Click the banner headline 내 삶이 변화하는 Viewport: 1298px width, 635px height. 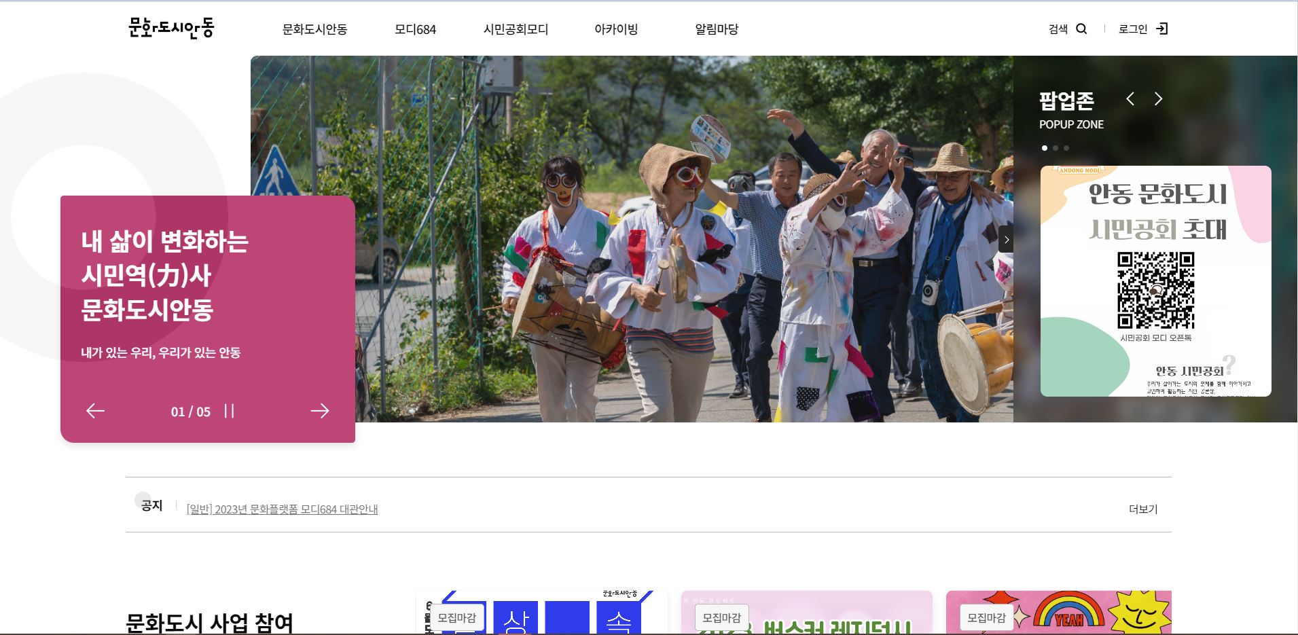click(164, 241)
